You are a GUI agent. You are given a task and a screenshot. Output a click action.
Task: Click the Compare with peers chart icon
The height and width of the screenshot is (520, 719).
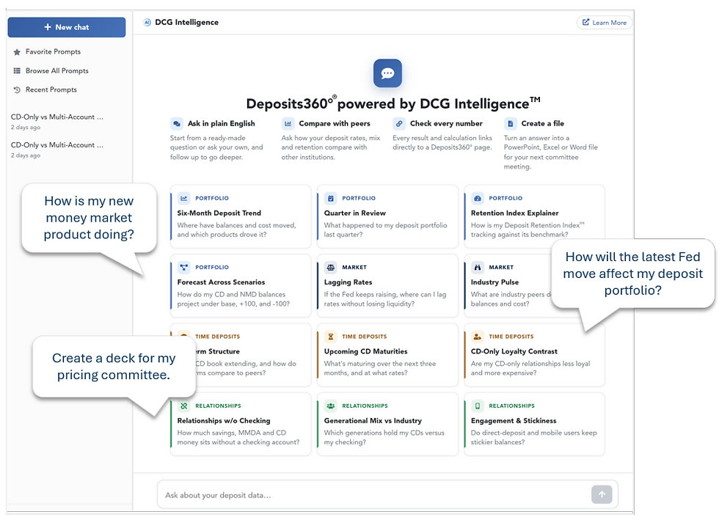click(x=288, y=123)
